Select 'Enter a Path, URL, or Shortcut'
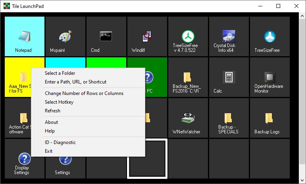 tap(75, 82)
